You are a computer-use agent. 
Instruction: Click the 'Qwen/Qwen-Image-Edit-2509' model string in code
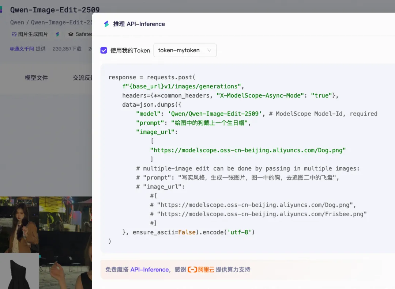point(215,114)
